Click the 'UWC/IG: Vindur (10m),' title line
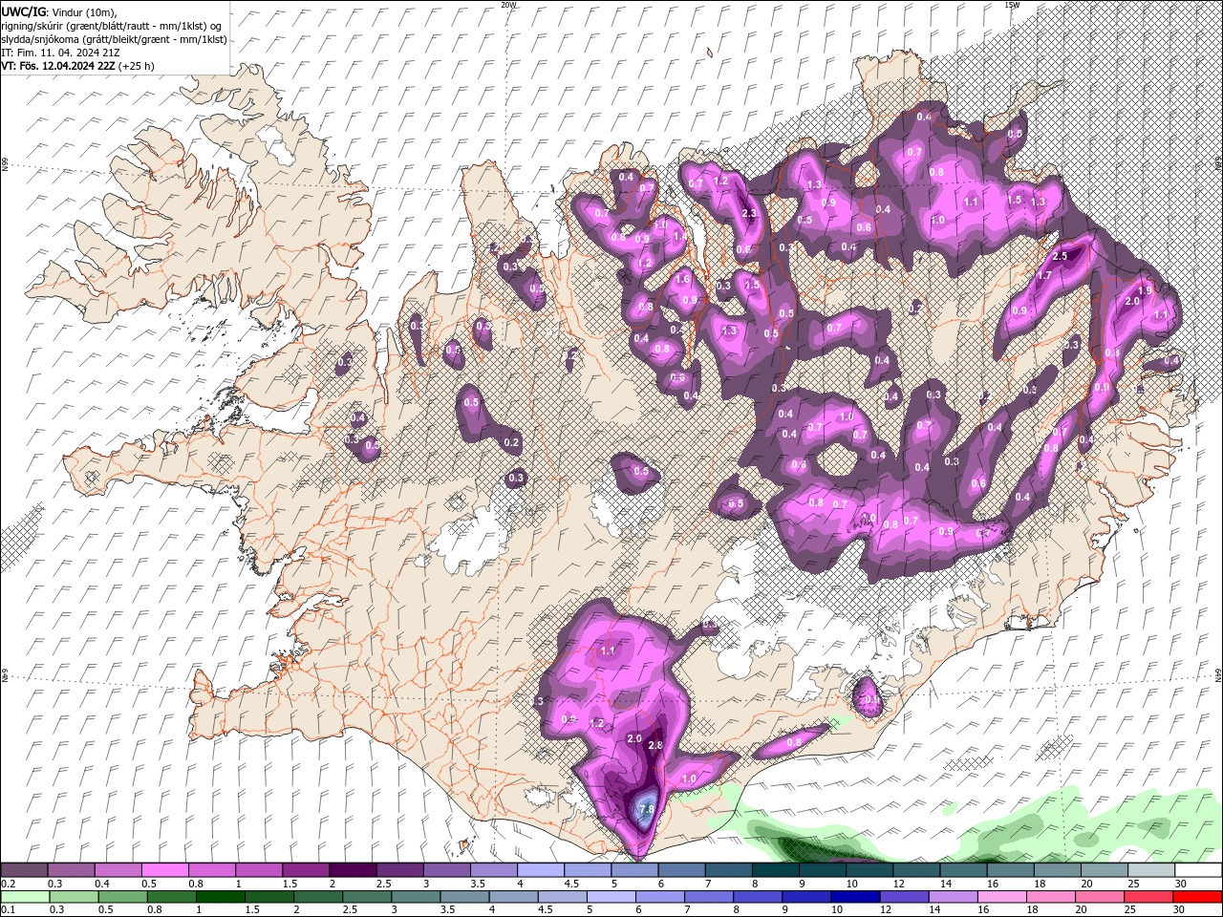 pos(58,11)
